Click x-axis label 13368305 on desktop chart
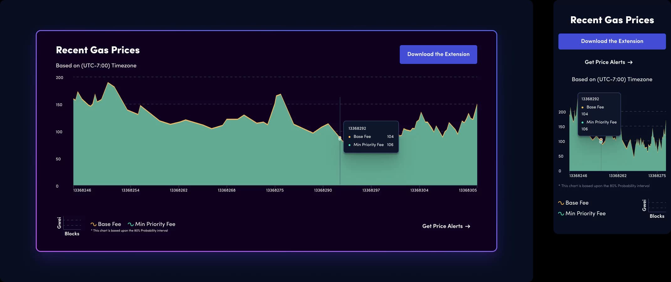 point(468,190)
